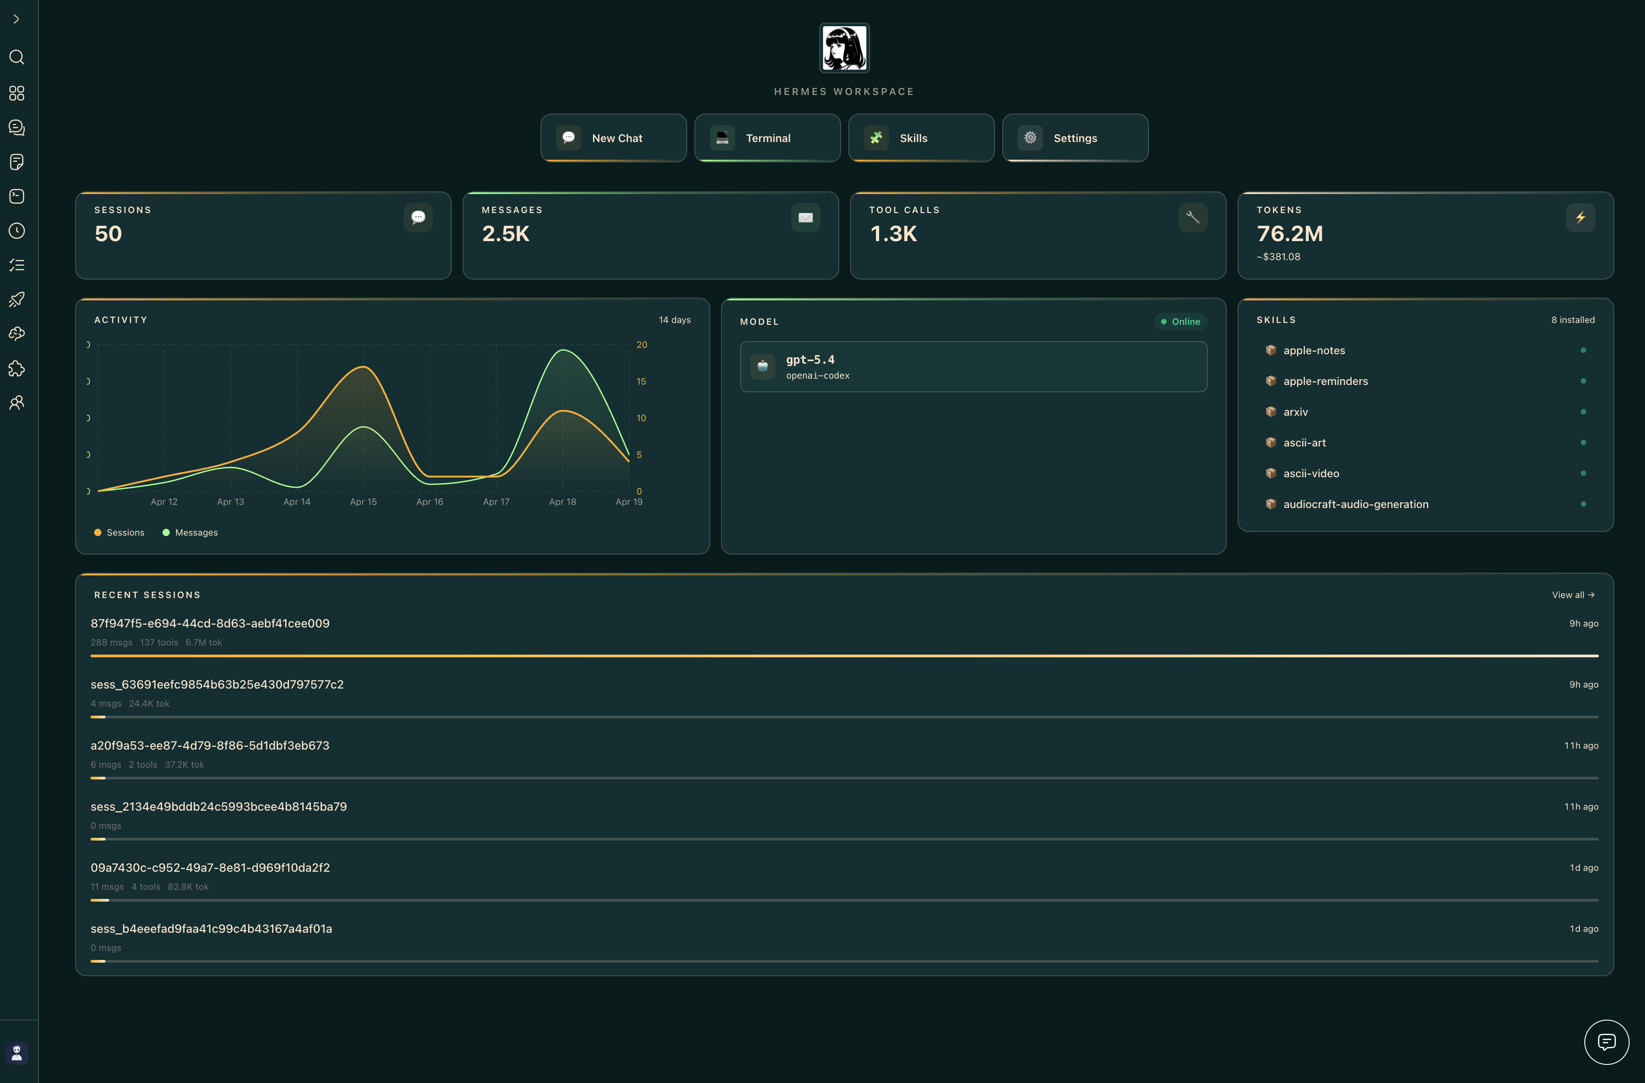Open the terminal icon in the sidebar

[17, 196]
